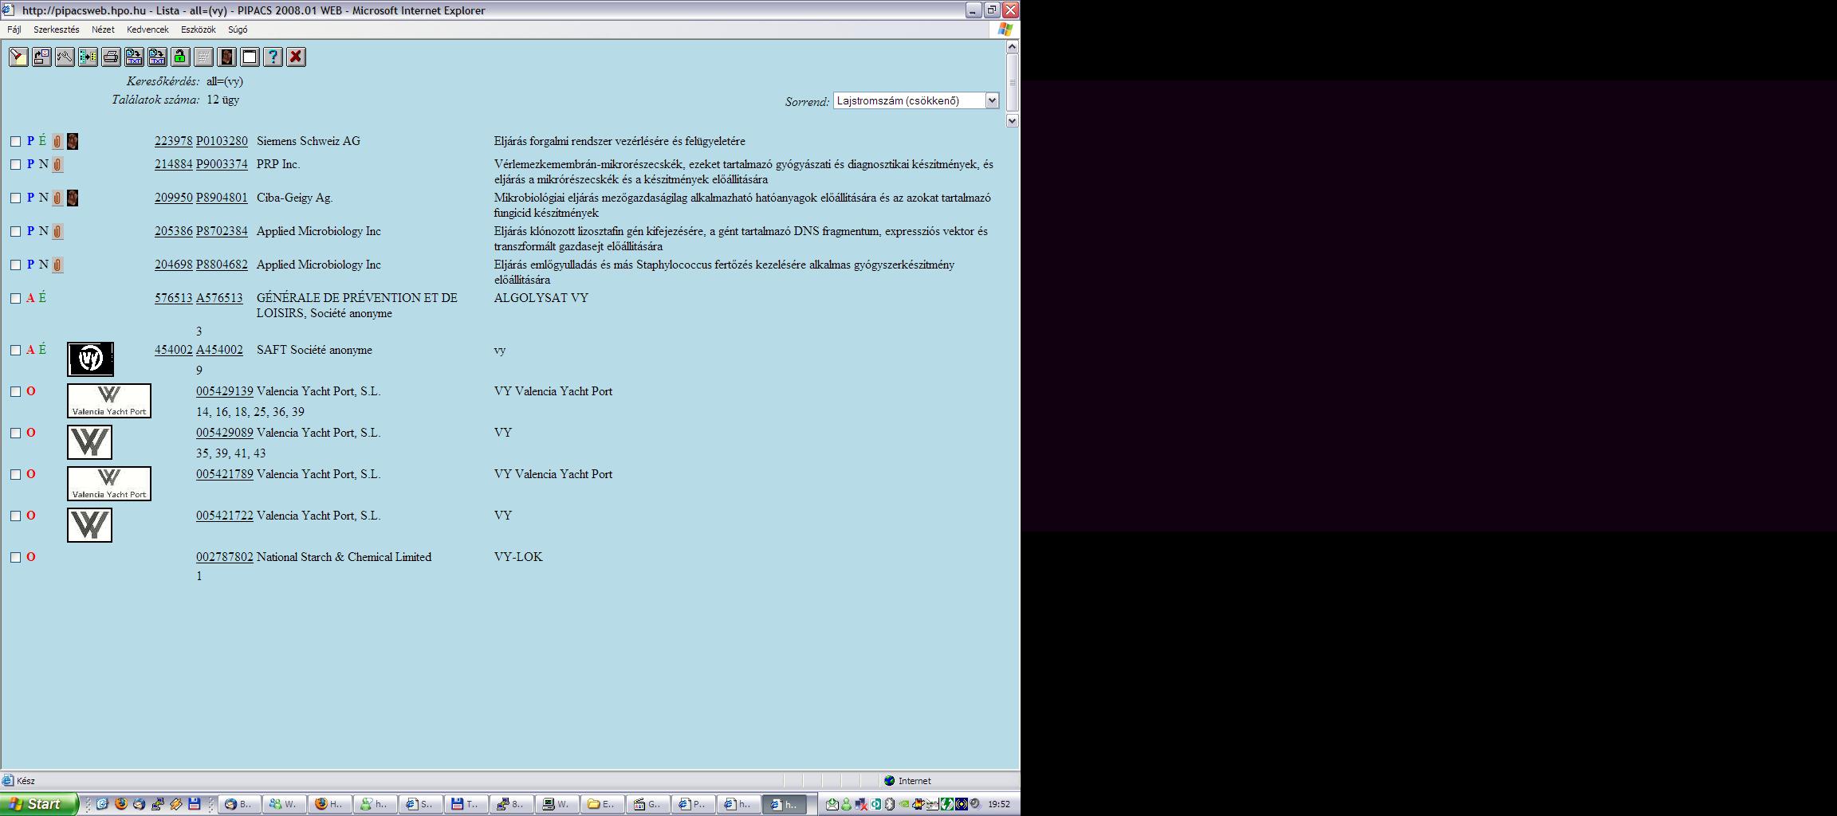The width and height of the screenshot is (1837, 816).
Task: Click paperclip icon in Siemens Schweiz row
Action: [57, 142]
